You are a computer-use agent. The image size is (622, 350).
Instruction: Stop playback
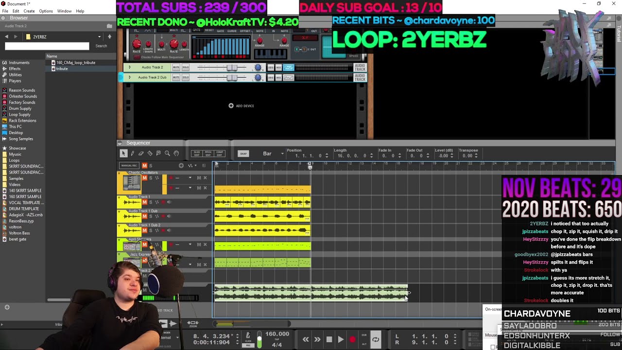click(x=329, y=340)
